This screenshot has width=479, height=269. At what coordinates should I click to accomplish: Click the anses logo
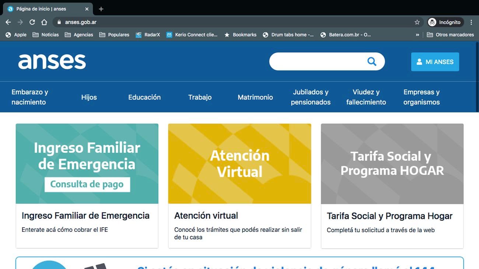coord(52,62)
